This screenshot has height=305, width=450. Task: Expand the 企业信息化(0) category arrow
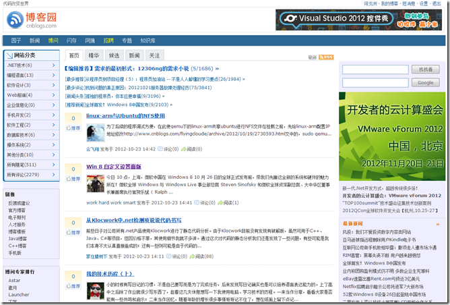(53, 105)
